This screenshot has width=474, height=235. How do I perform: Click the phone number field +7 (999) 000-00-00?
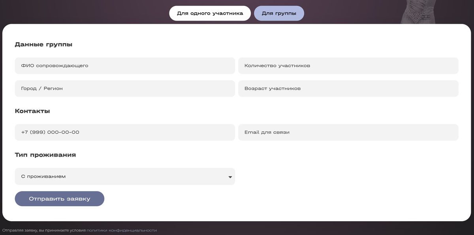125,132
